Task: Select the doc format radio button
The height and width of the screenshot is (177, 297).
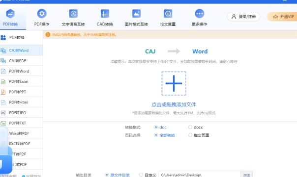Action: 156,127
